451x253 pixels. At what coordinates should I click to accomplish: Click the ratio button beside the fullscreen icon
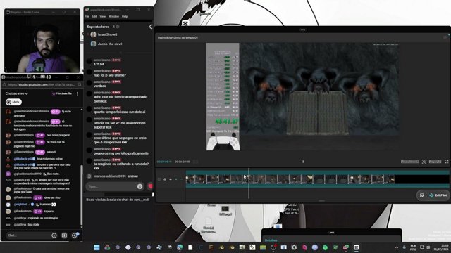pos(435,162)
